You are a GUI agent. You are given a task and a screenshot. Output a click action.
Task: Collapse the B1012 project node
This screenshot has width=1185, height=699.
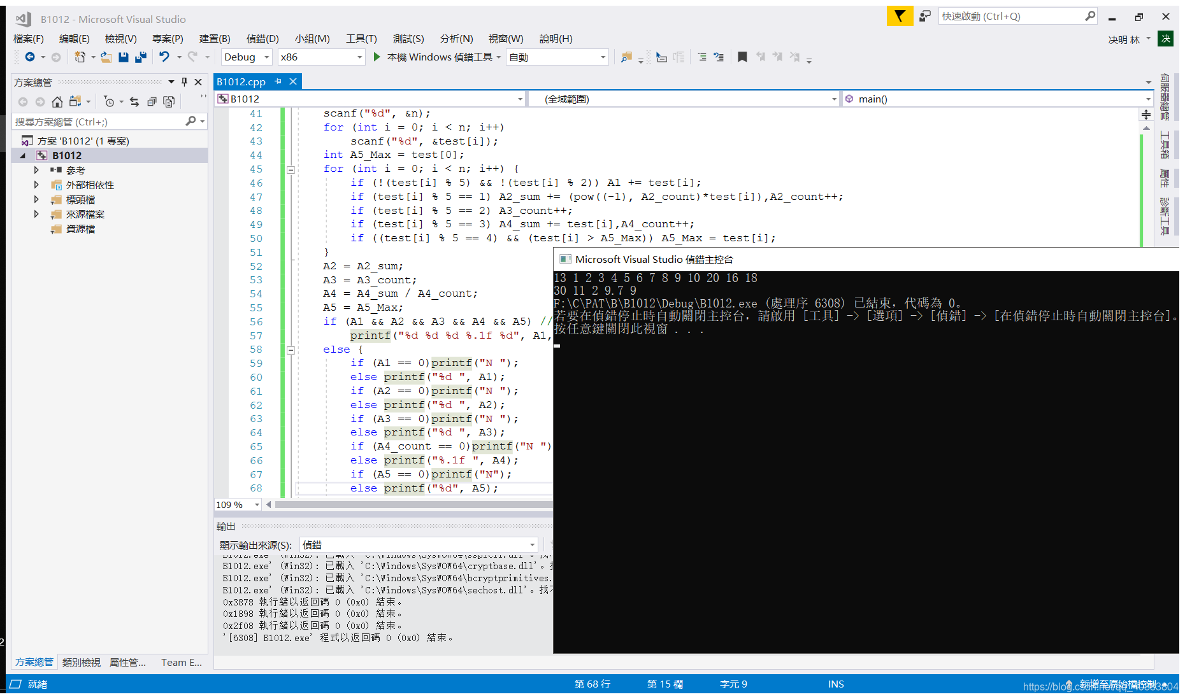[x=23, y=155]
